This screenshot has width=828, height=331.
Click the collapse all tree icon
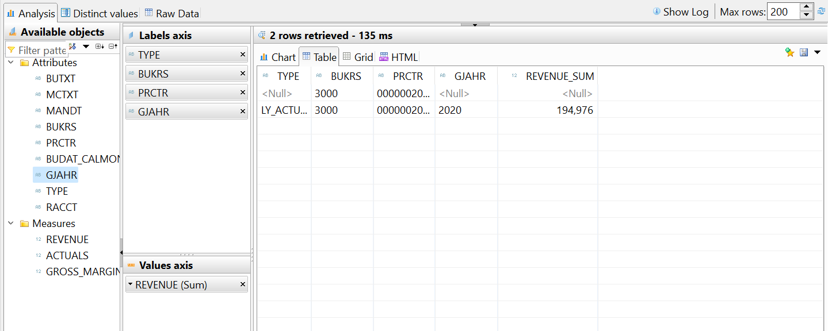coord(113,47)
